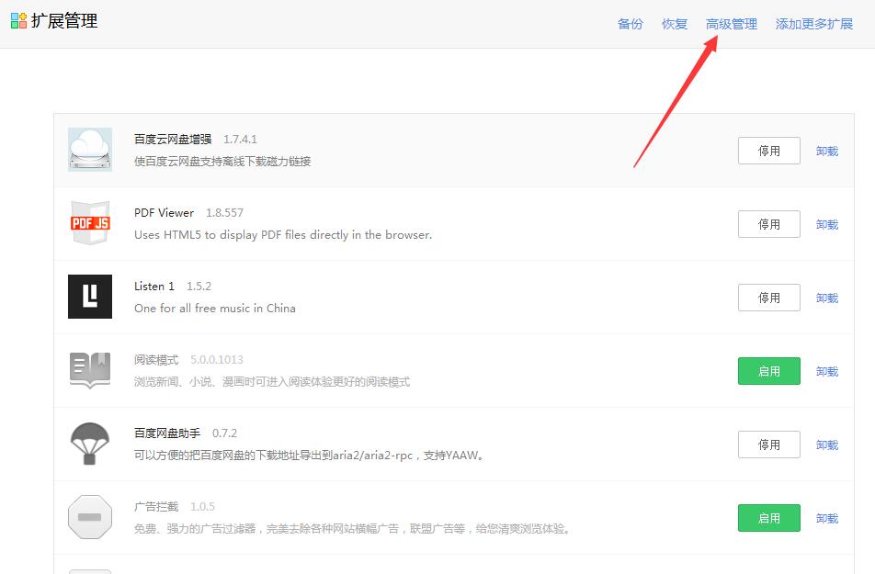
Task: Enable the 广告拦截 extension
Action: tap(768, 517)
